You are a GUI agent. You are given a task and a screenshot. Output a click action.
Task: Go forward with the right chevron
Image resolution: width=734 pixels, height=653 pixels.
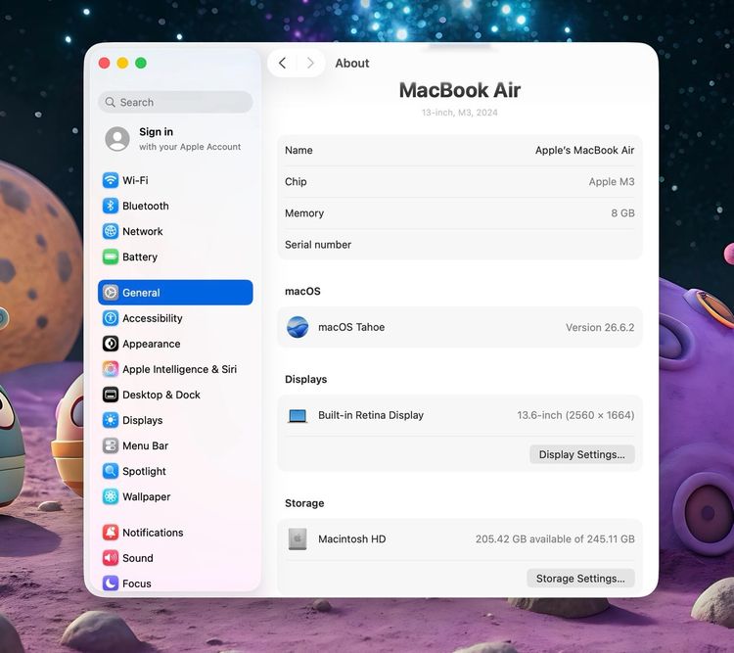click(x=310, y=63)
